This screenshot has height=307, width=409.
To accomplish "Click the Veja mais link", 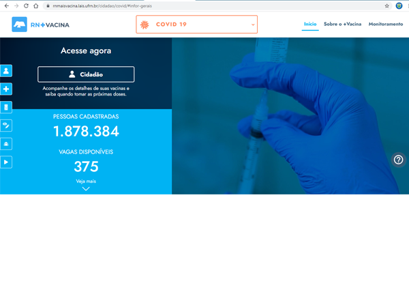I will [86, 181].
